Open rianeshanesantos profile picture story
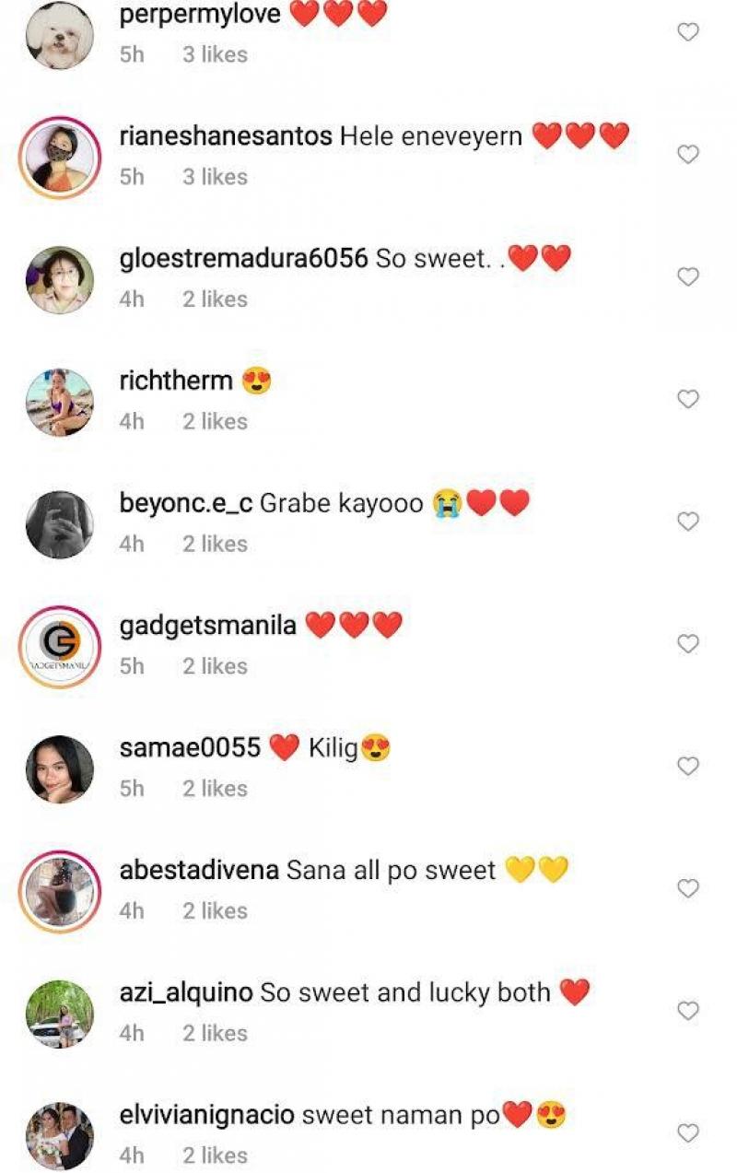Viewport: 737px width, 1173px height. tap(59, 158)
